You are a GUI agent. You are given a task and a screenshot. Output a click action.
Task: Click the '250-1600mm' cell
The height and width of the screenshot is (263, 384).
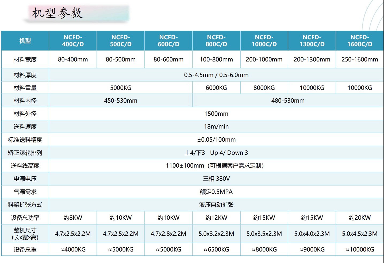(360, 59)
